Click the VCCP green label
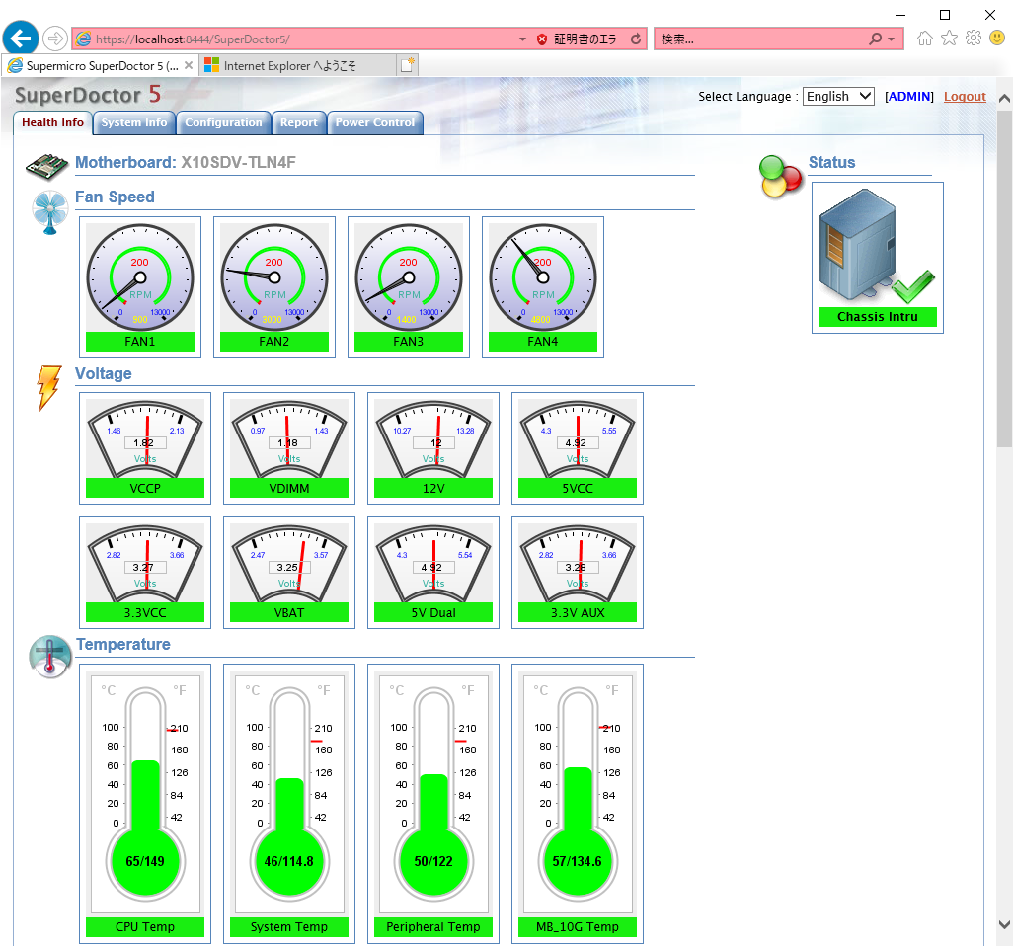Screen dimensions: 1014x947 point(145,489)
